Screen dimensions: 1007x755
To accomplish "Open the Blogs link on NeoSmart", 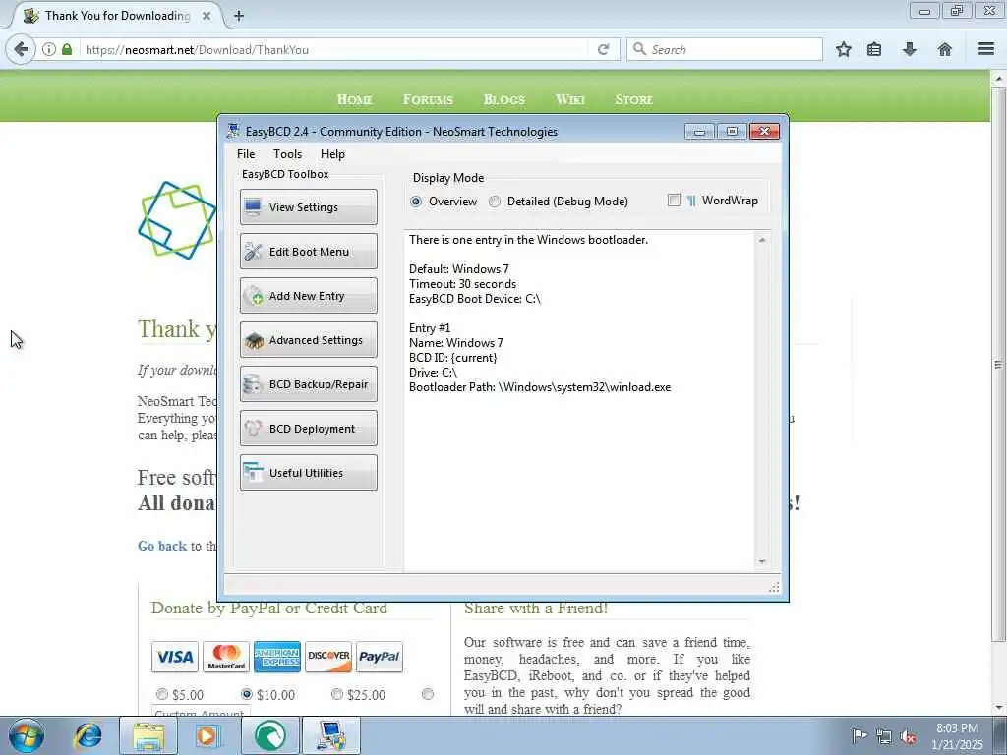I will click(x=504, y=99).
